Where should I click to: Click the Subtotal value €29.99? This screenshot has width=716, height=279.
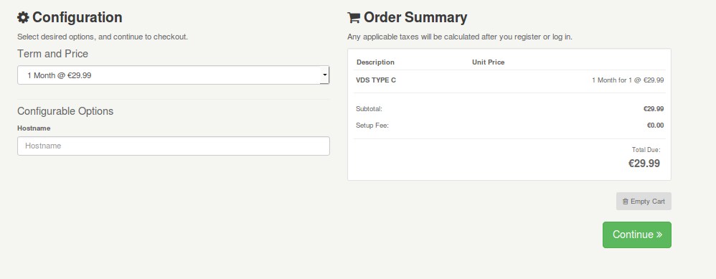(x=654, y=109)
